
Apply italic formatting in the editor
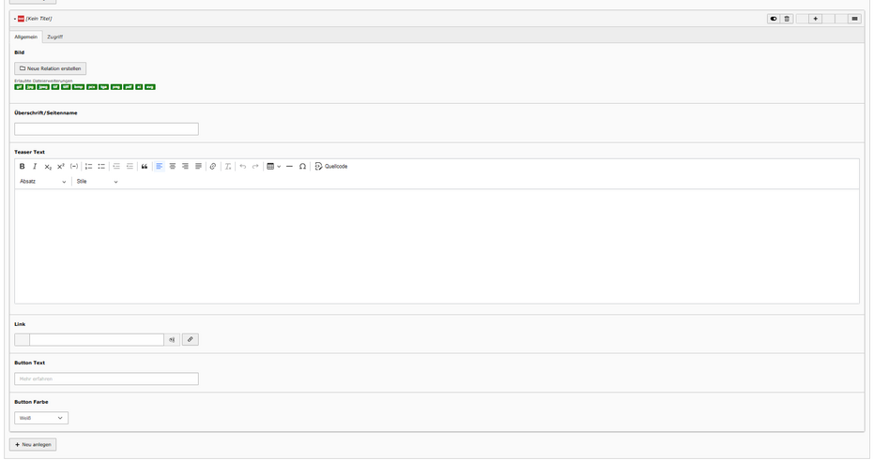35,167
